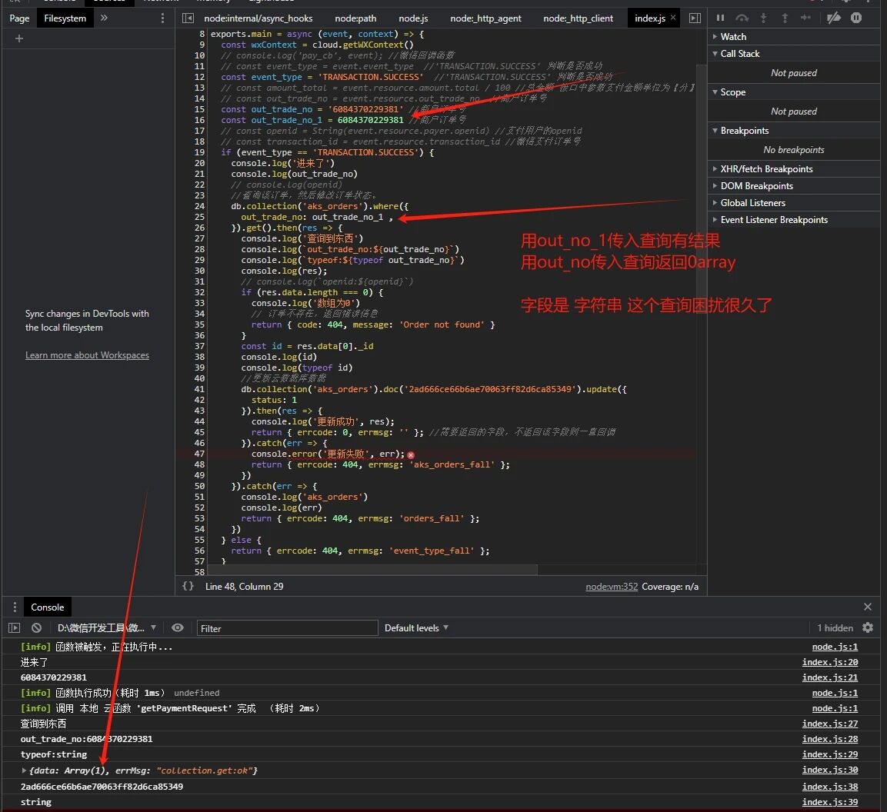Screen dimensions: 887x812
Task: Open the node:vm:352 source link
Action: 612,587
